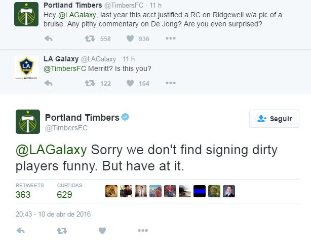Like the tweet with 936 likes
Screen dimensions: 311x248
[x=130, y=39]
